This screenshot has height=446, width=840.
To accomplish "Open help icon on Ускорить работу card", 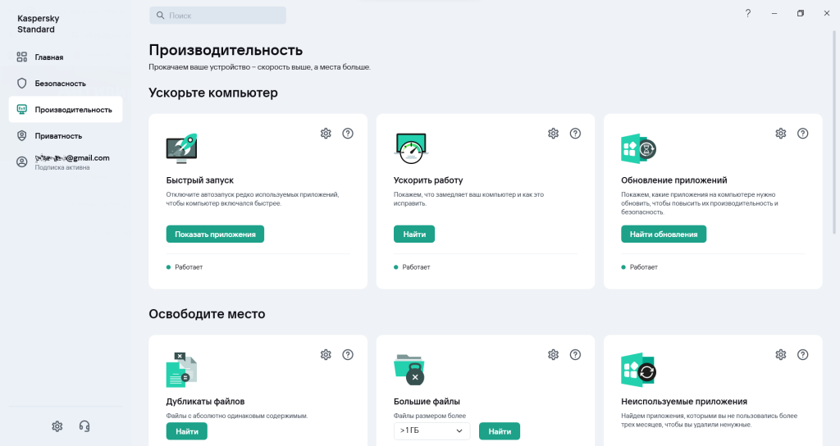I will point(575,134).
